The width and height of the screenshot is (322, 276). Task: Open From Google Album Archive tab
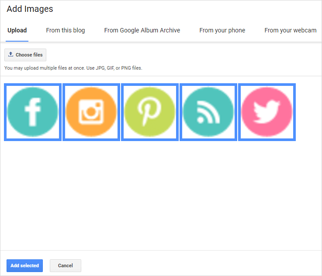[142, 30]
